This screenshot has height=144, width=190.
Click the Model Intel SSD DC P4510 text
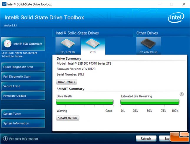[x=84, y=63]
